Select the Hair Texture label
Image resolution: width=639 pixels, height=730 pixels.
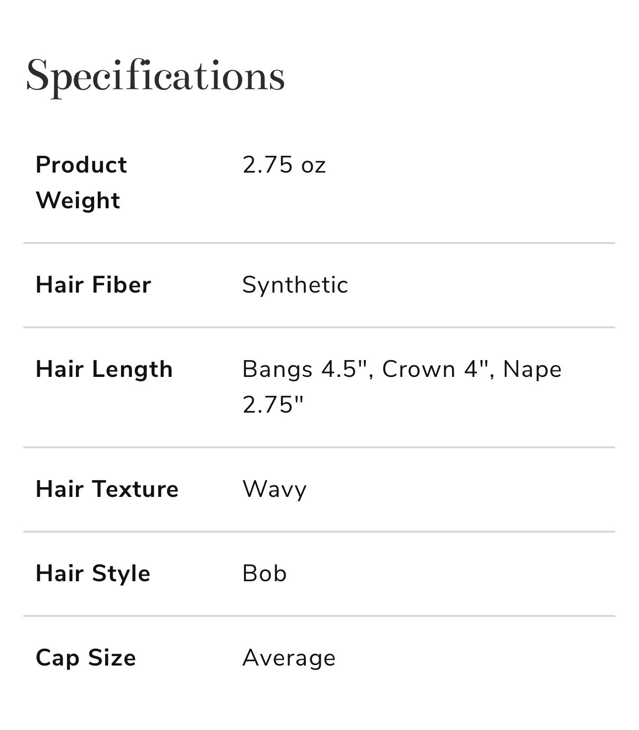[x=107, y=489]
